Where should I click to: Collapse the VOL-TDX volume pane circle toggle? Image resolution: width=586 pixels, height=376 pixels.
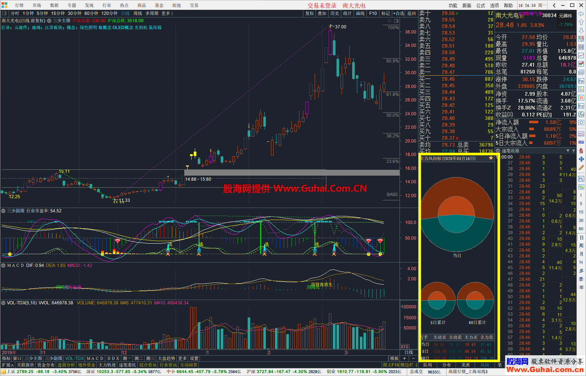4,303
